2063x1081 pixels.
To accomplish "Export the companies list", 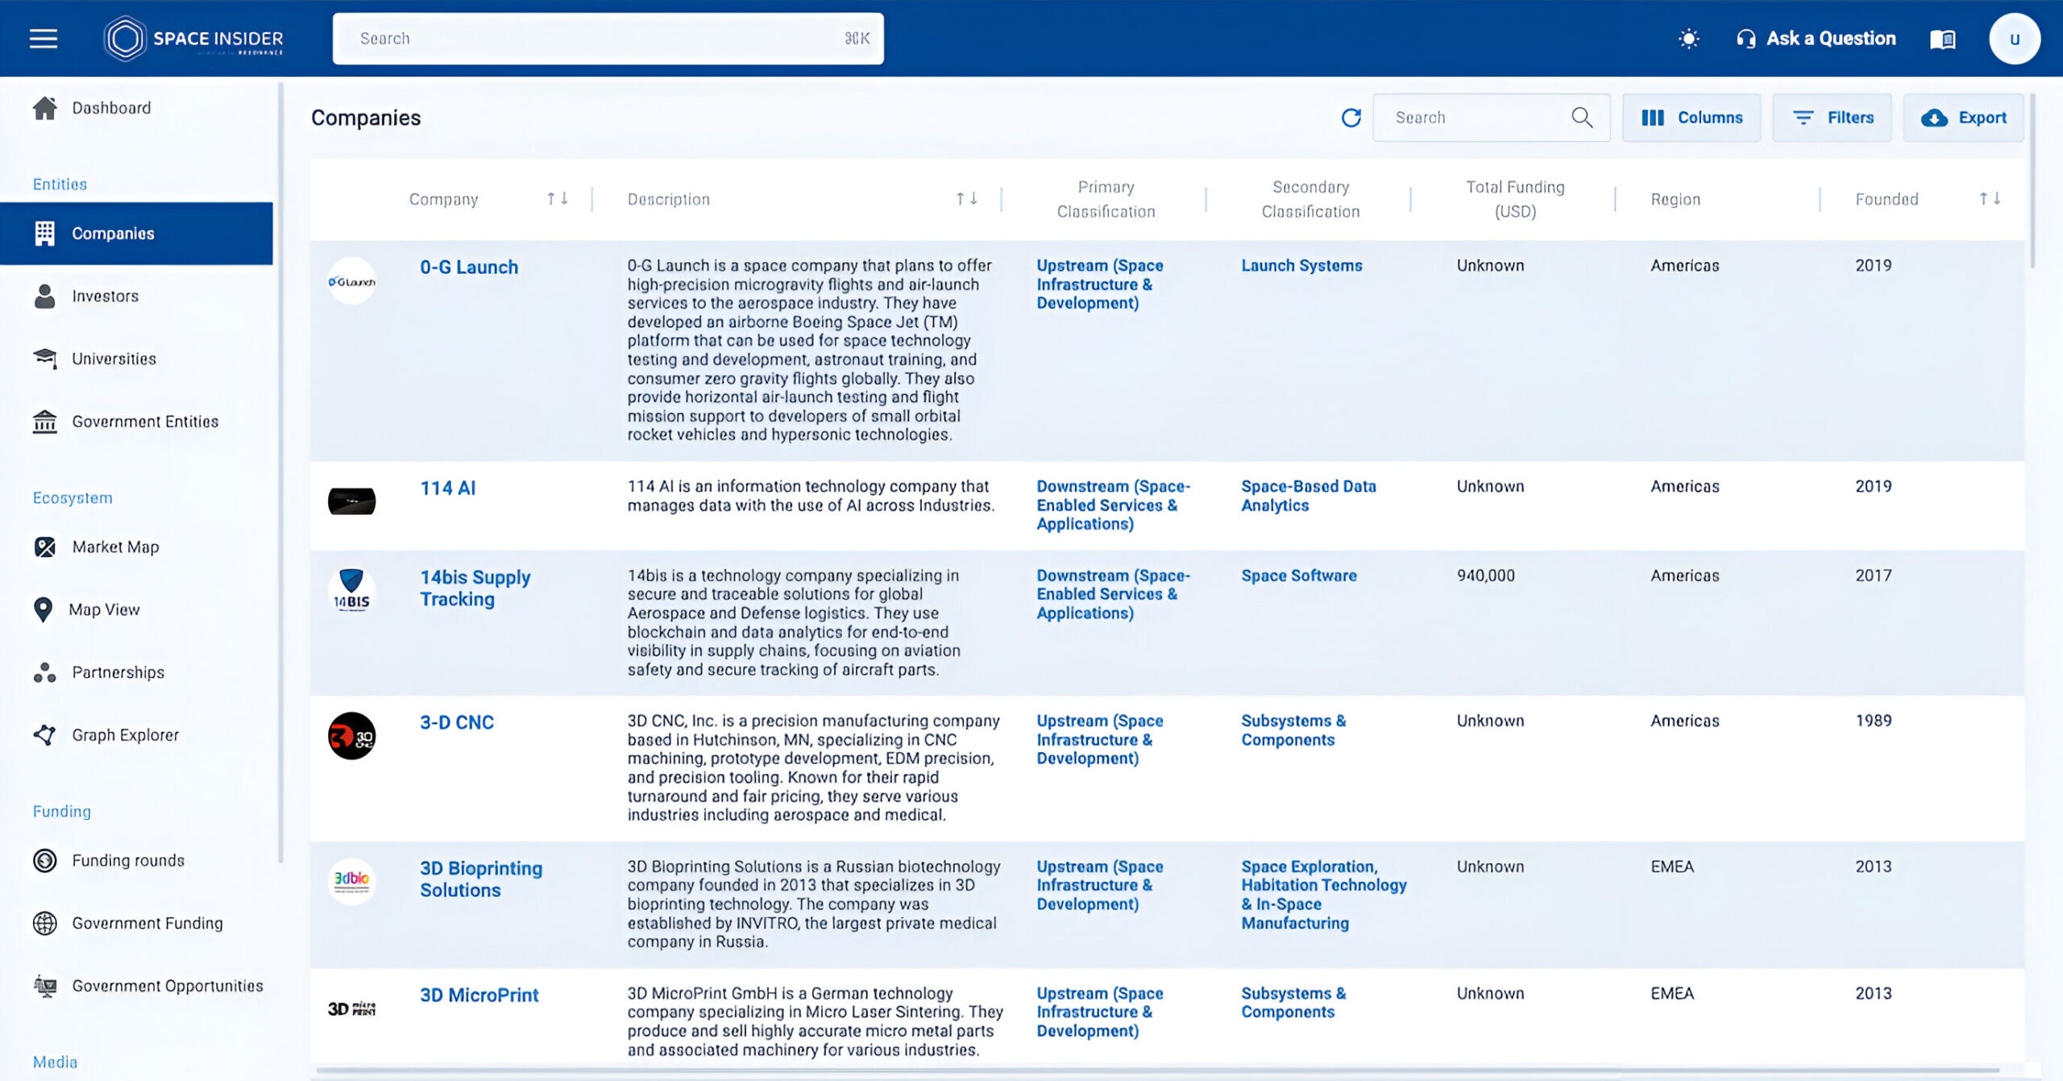I will 1963,118.
